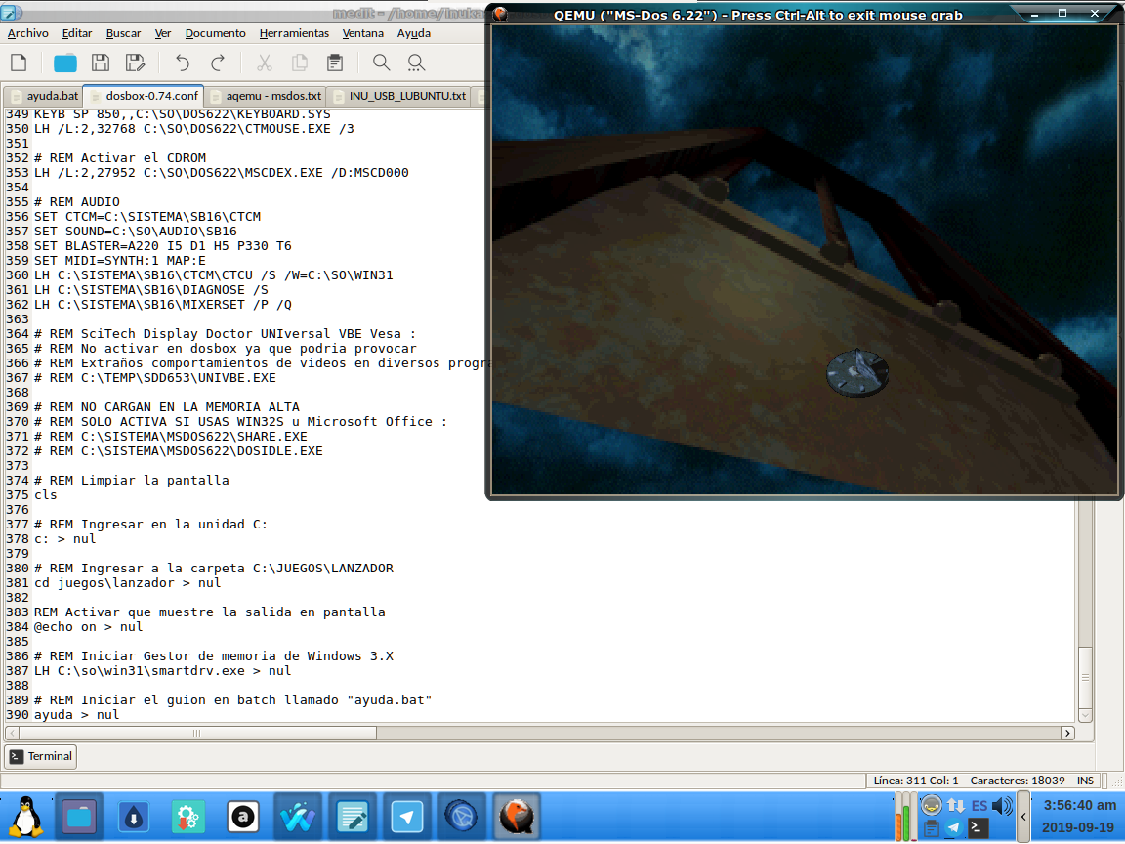Open the Buscar menu
The height and width of the screenshot is (844, 1125).
[x=123, y=33]
